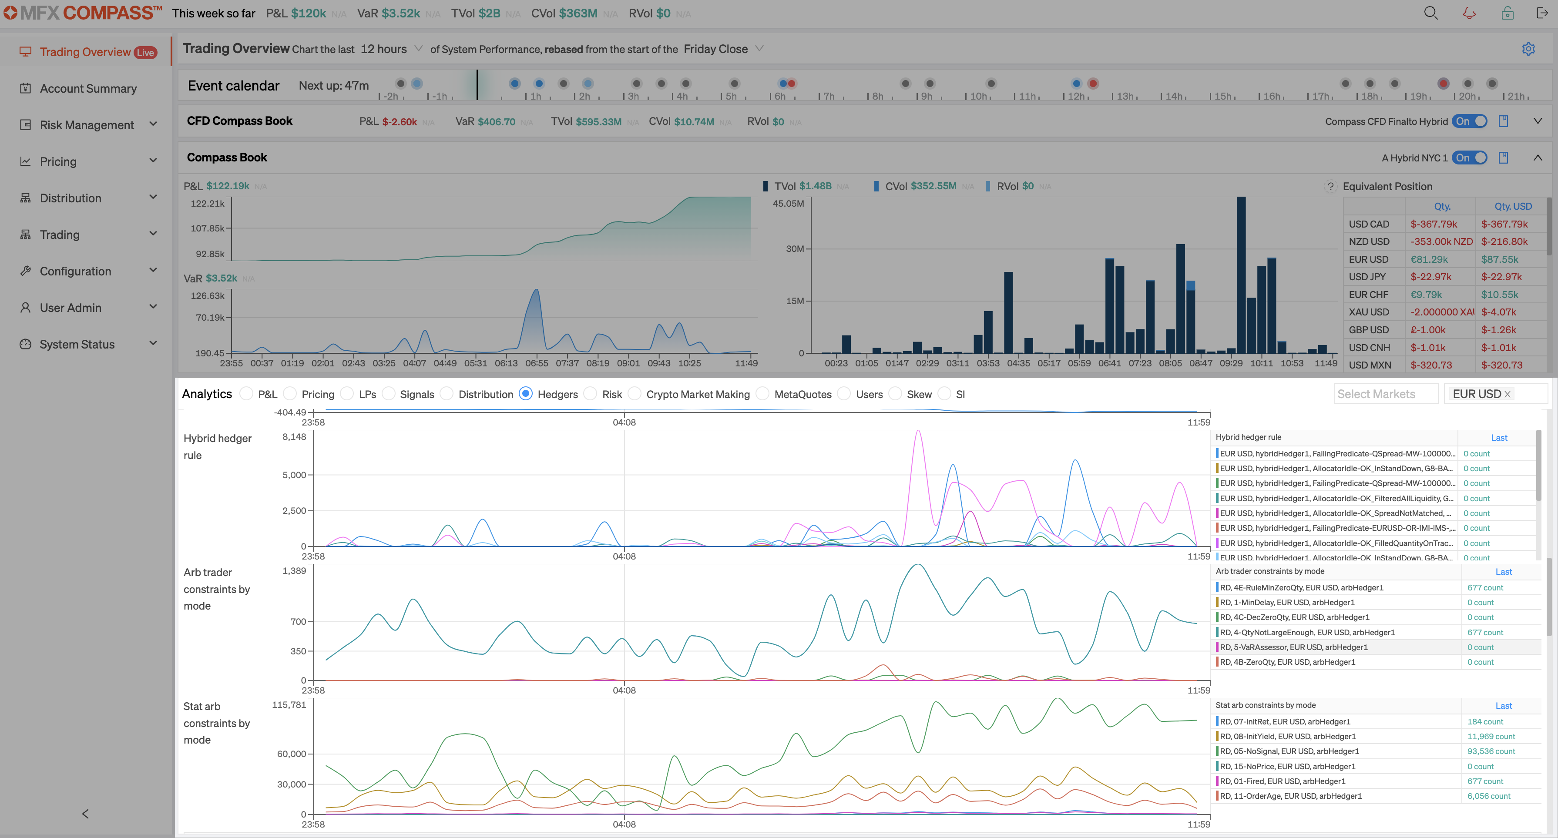Click the logout icon at top right
The width and height of the screenshot is (1558, 838).
point(1542,13)
